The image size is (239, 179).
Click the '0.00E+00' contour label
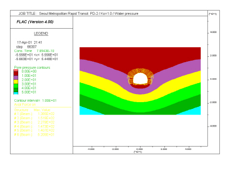pyautogui.click(x=29, y=71)
